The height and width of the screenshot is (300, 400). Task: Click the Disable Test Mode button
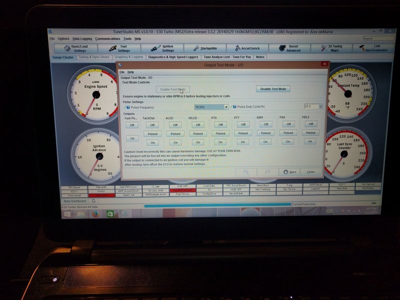pos(273,88)
